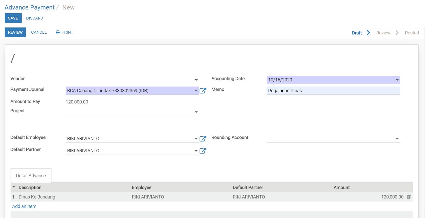Expand the Rounding Account dropdown
Image resolution: width=425 pixels, height=218 pixels.
(x=397, y=139)
